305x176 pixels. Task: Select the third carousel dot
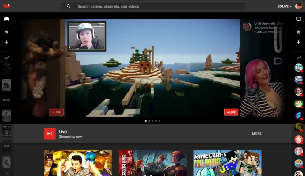tap(152, 121)
